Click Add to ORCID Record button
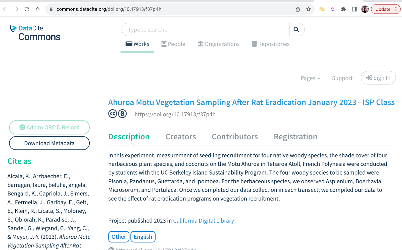402x250 pixels. [x=49, y=128]
